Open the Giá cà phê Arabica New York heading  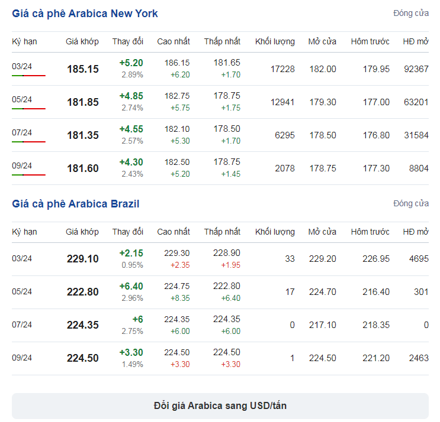pyautogui.click(x=85, y=14)
